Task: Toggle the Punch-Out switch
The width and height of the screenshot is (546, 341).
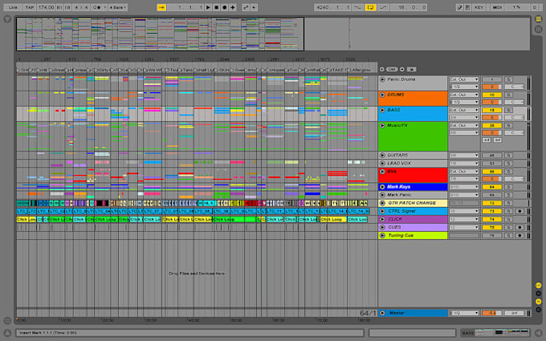Action: [383, 7]
